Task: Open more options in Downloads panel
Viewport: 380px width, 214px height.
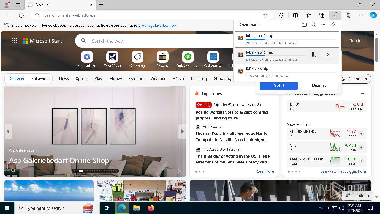Action: 323,25
